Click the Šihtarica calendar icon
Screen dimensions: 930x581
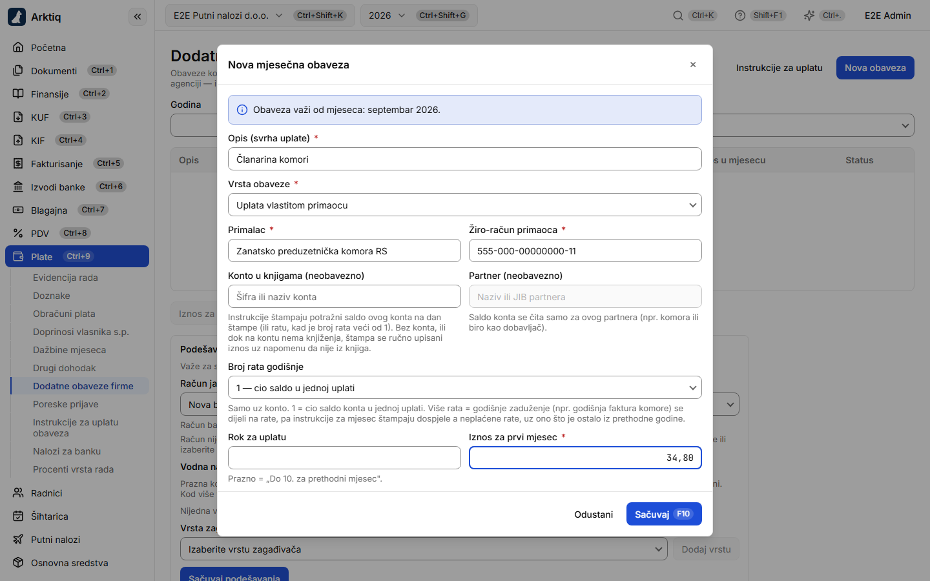point(18,516)
